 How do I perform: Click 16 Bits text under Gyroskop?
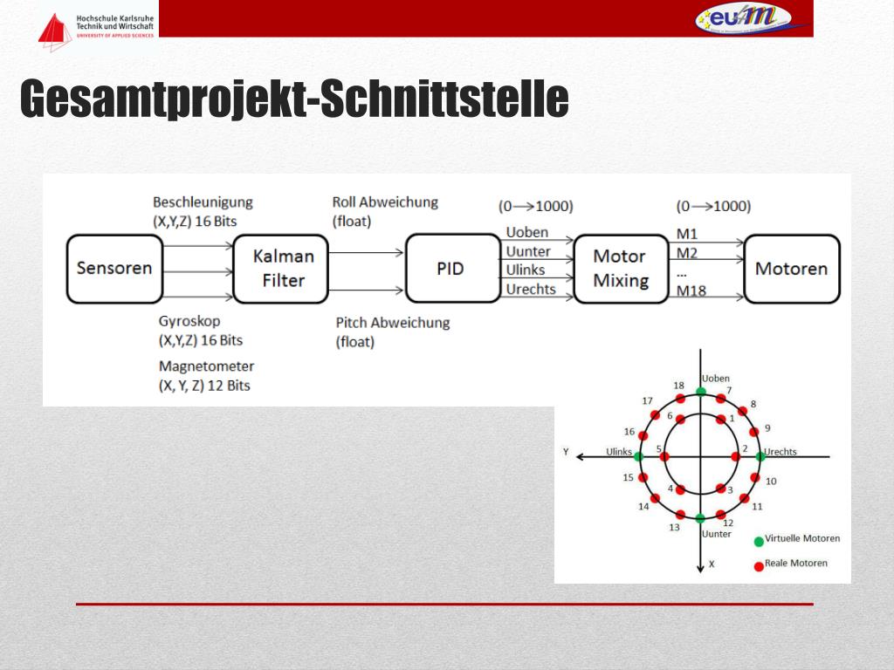click(x=222, y=340)
